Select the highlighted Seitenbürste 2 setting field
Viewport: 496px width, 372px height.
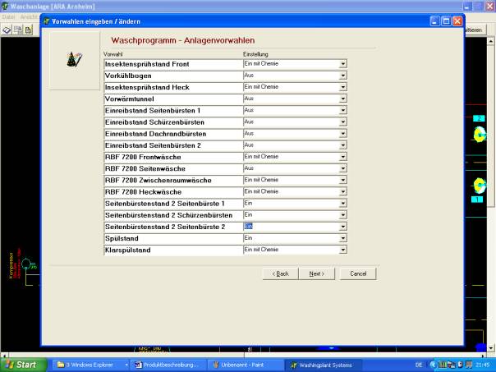[x=289, y=226]
